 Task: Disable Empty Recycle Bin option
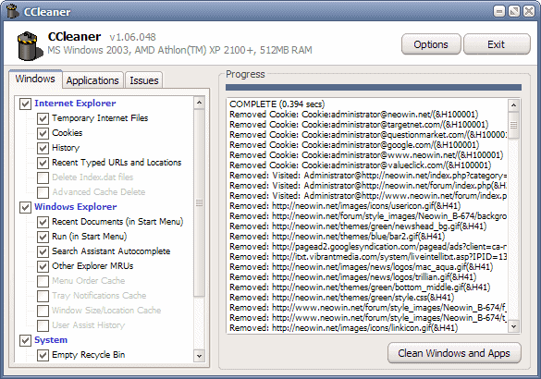click(43, 355)
